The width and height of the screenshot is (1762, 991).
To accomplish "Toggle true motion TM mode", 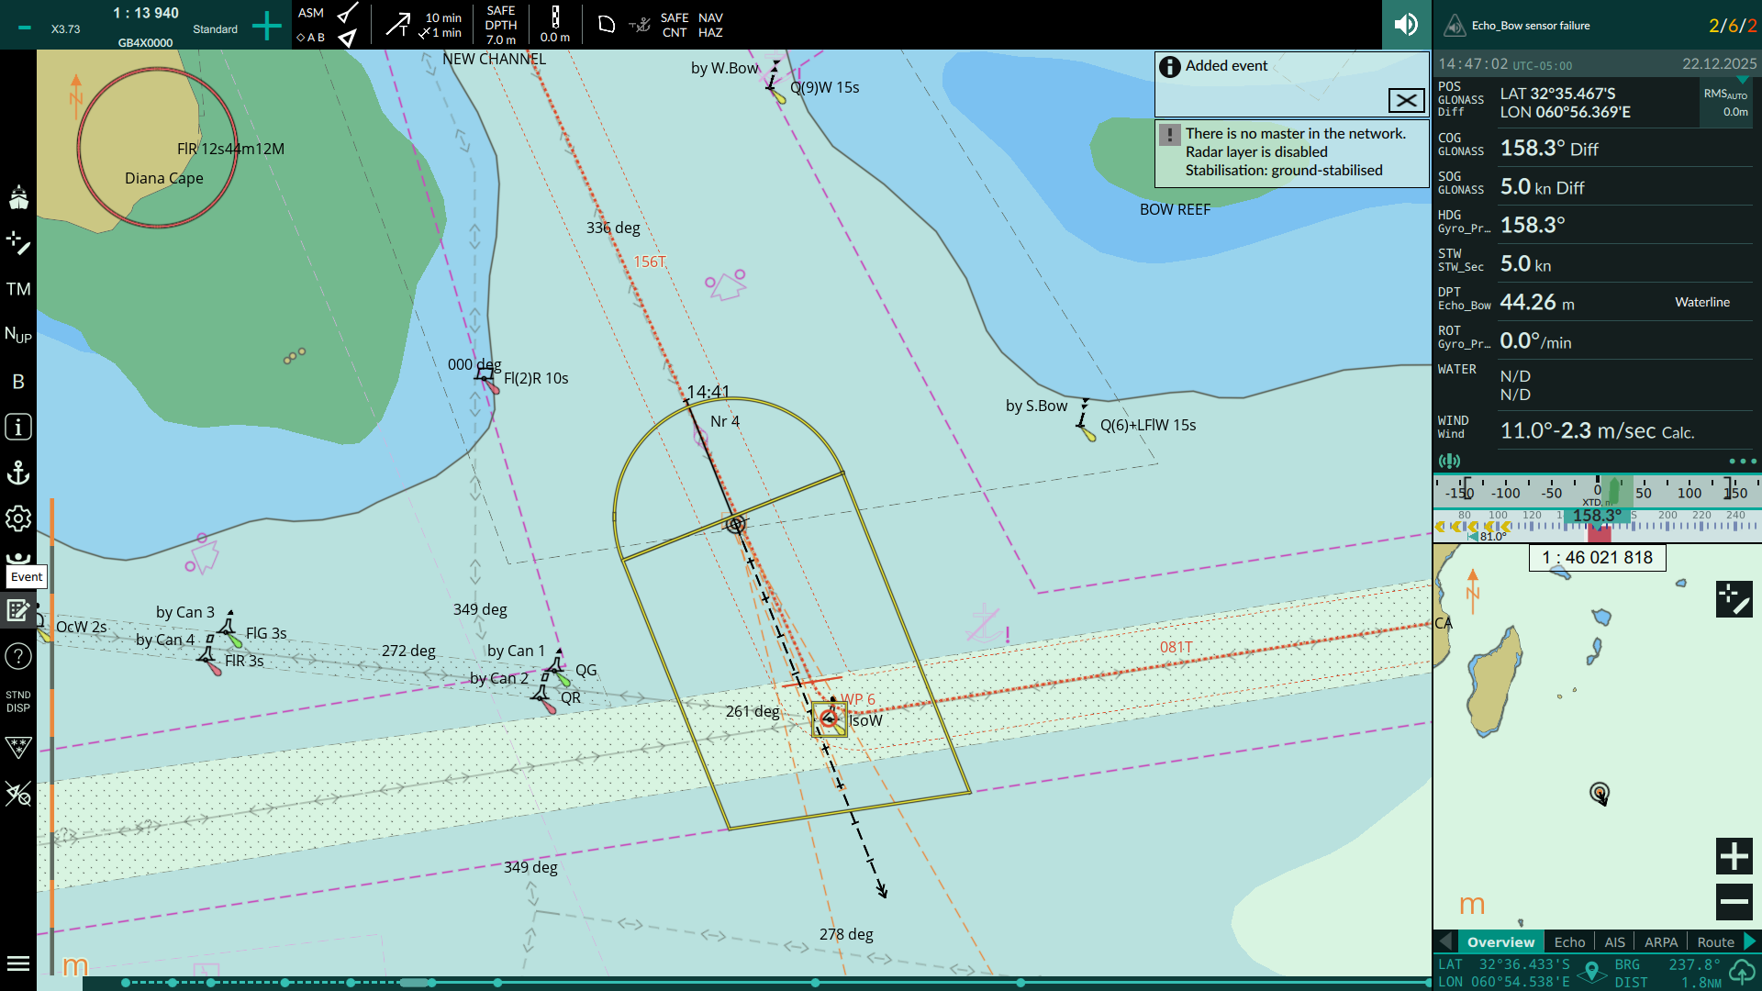I will coord(18,289).
